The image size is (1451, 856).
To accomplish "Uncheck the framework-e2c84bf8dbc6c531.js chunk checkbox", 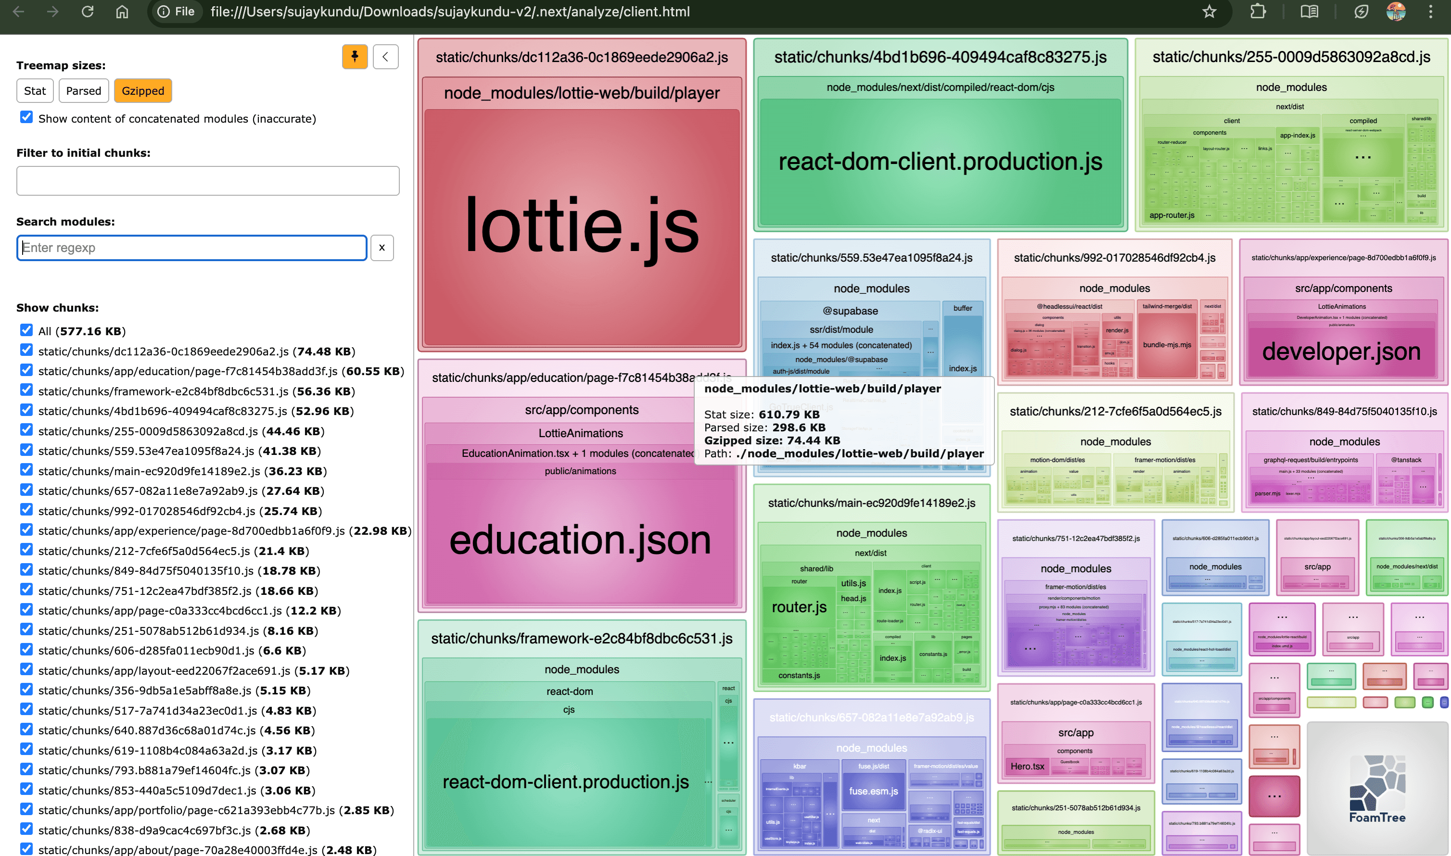I will [26, 390].
